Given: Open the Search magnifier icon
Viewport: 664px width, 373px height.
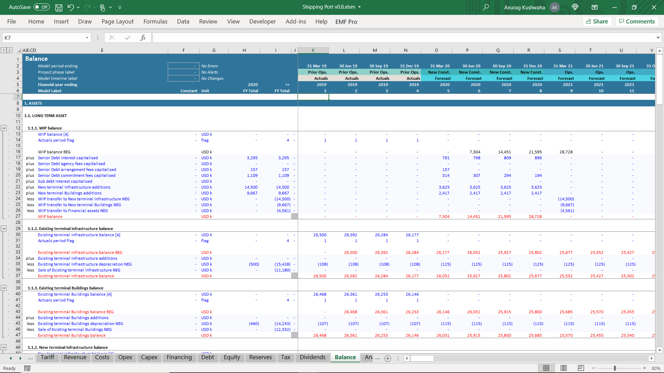Looking at the screenshot, I should [486, 7].
